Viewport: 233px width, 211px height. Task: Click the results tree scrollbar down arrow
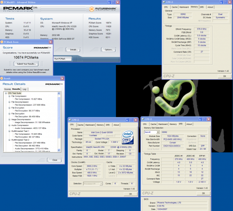tap(59, 150)
